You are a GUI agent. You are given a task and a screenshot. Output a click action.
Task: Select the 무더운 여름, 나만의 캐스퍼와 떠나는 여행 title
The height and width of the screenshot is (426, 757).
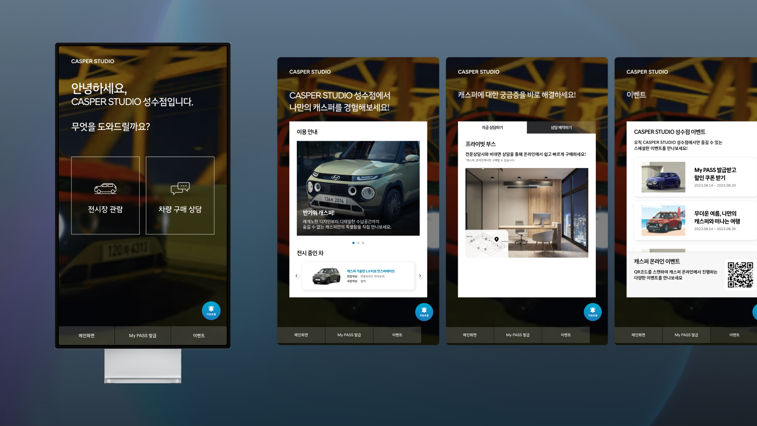click(717, 217)
